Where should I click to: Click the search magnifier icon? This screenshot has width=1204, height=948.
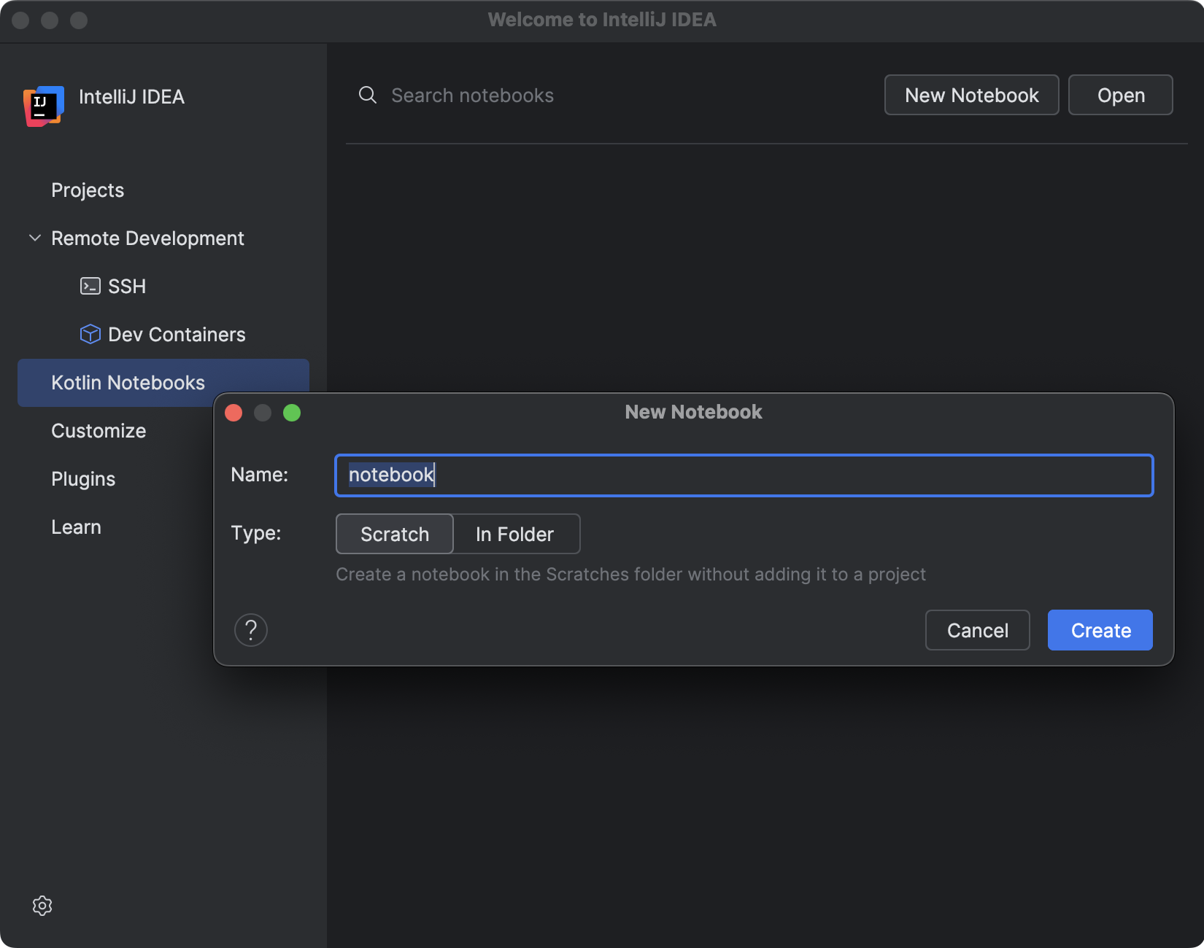(x=367, y=95)
